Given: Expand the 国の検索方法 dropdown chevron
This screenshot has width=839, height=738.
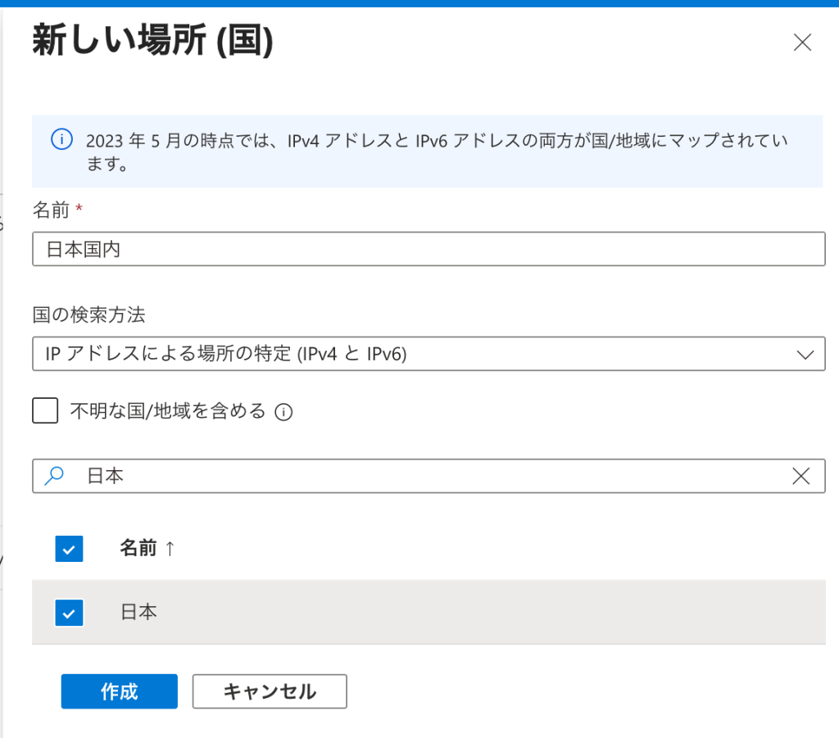Looking at the screenshot, I should coord(805,354).
